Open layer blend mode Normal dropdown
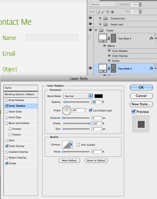The height and width of the screenshot is (199, 157). [x=104, y=4]
